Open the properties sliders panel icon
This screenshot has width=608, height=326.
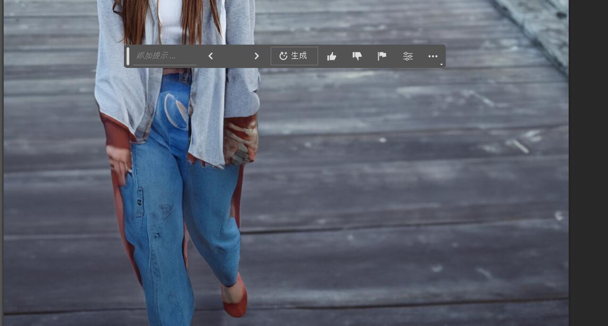point(408,56)
